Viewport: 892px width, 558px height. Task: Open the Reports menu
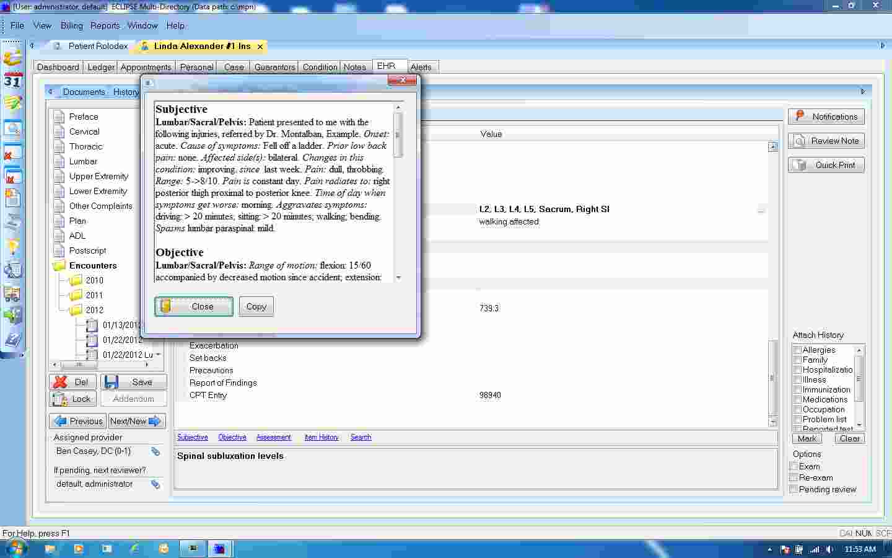[105, 25]
